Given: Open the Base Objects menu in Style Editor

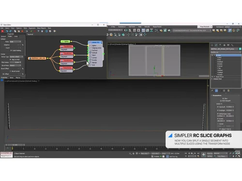Looking at the screenshot, I should [42, 28].
